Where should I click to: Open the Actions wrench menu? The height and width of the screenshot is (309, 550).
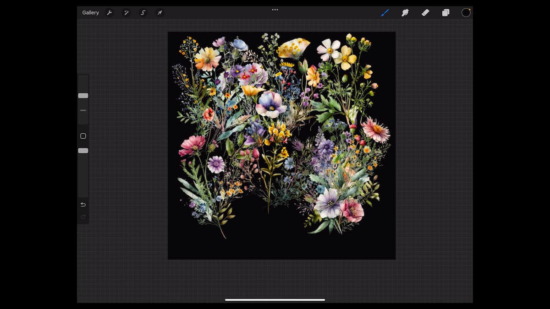coord(110,13)
